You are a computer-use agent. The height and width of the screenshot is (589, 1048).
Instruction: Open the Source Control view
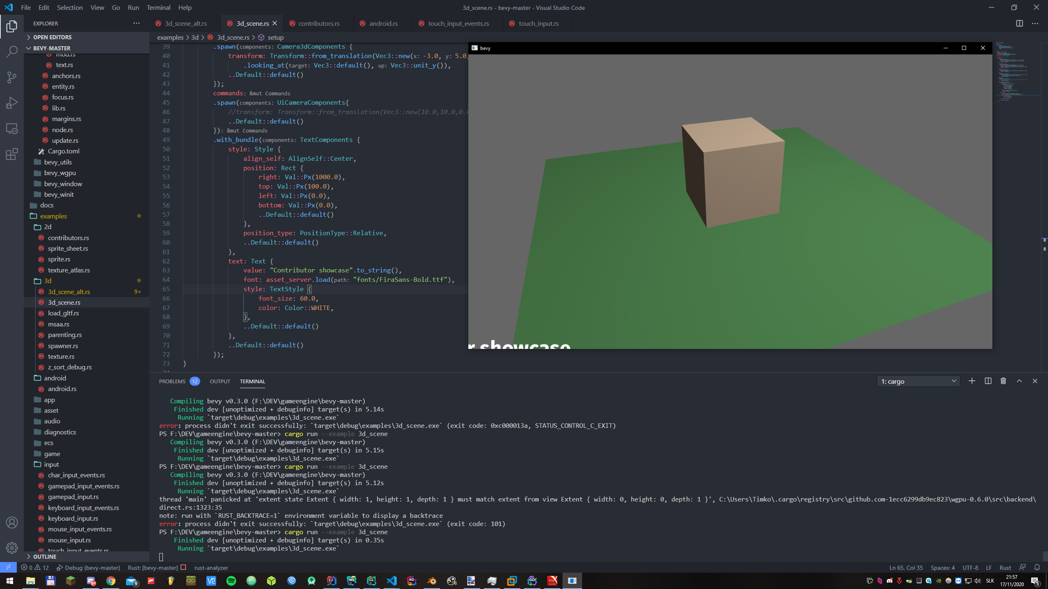tap(12, 77)
